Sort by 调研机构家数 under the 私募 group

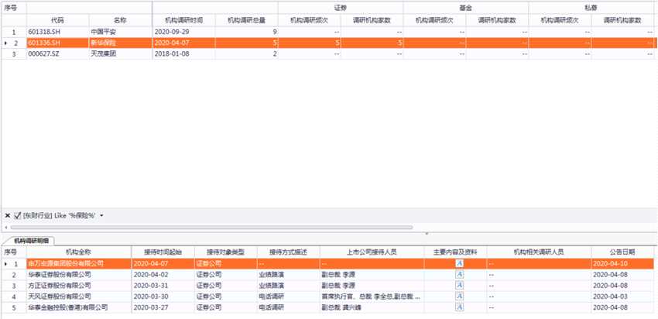coord(623,20)
